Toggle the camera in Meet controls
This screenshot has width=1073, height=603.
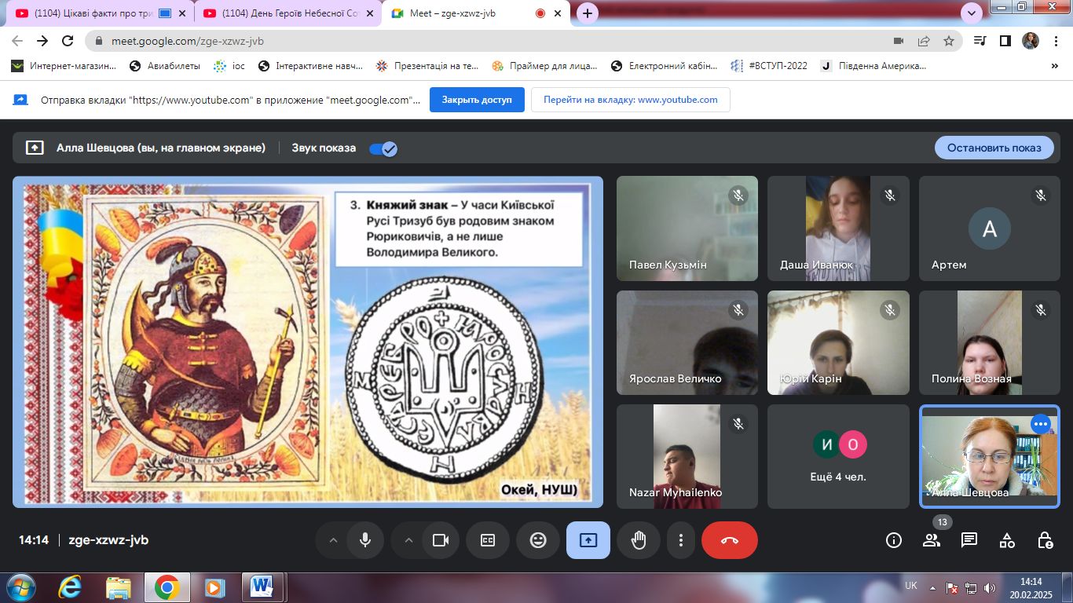(441, 540)
